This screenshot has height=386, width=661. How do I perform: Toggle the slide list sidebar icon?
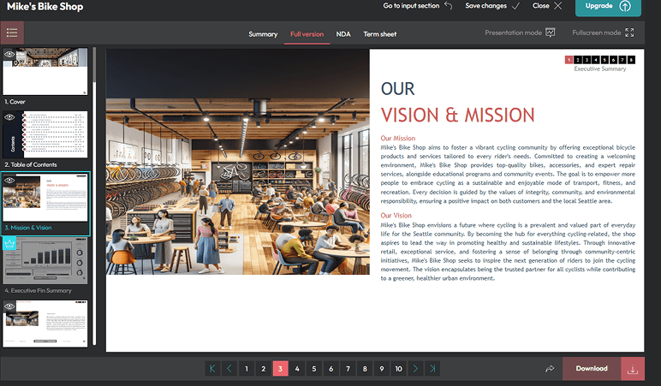pyautogui.click(x=12, y=33)
